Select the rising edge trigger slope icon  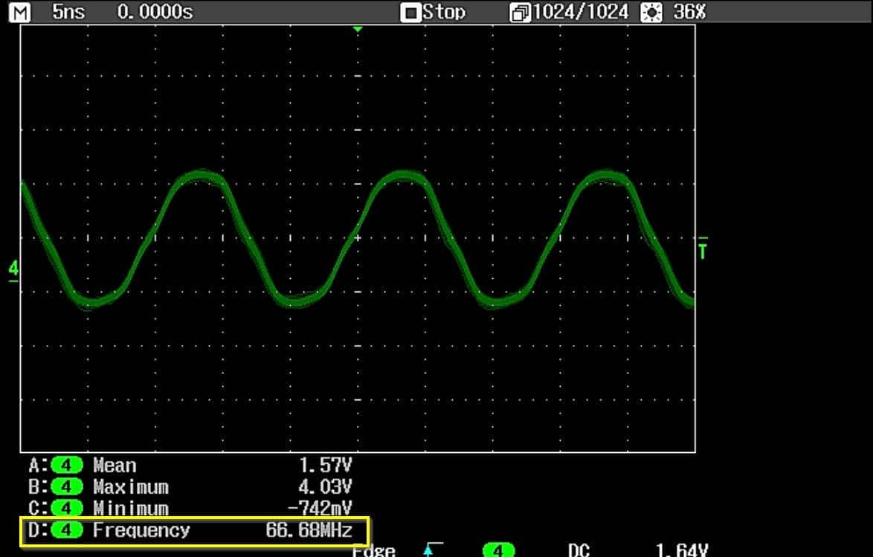pyautogui.click(x=428, y=550)
